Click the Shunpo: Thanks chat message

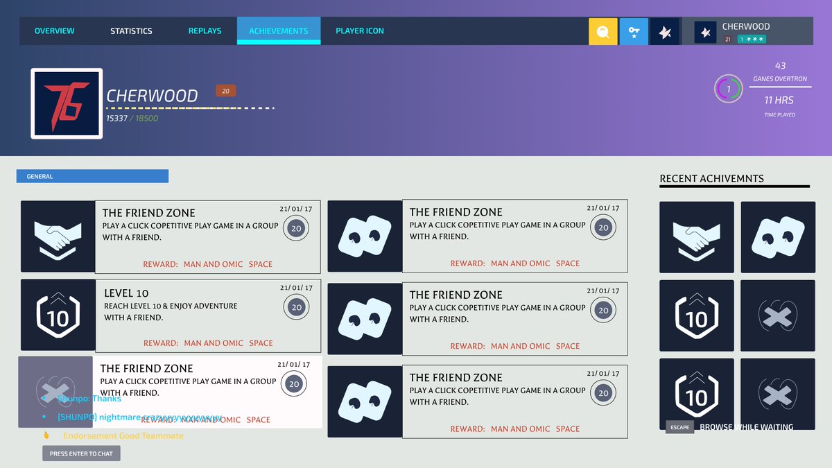[x=89, y=399]
